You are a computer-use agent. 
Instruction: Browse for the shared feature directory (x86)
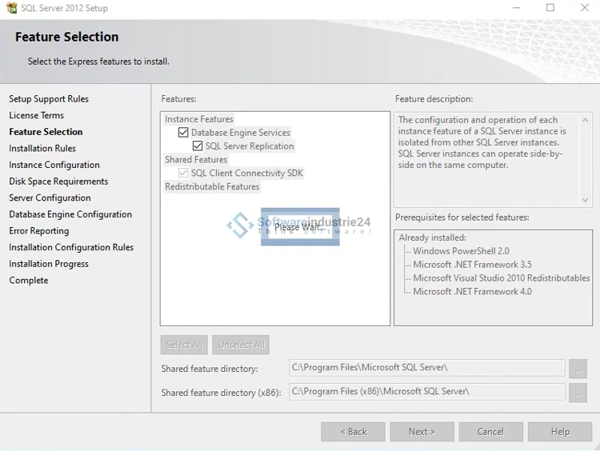[x=578, y=392]
